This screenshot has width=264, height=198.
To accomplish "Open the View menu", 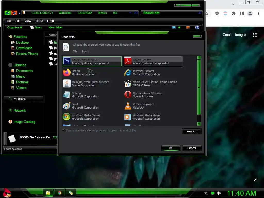I will click(28, 21).
